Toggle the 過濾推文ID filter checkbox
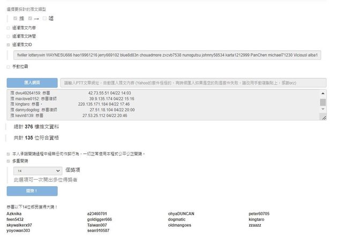Image resolution: width=343 pixels, height=239 pixels. tap(8, 45)
